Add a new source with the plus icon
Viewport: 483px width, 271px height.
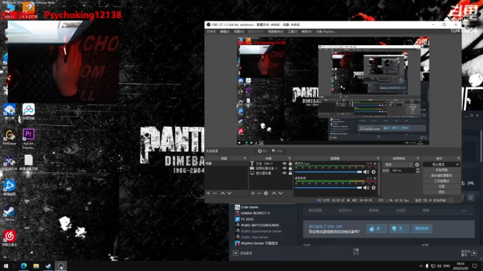pyautogui.click(x=252, y=193)
